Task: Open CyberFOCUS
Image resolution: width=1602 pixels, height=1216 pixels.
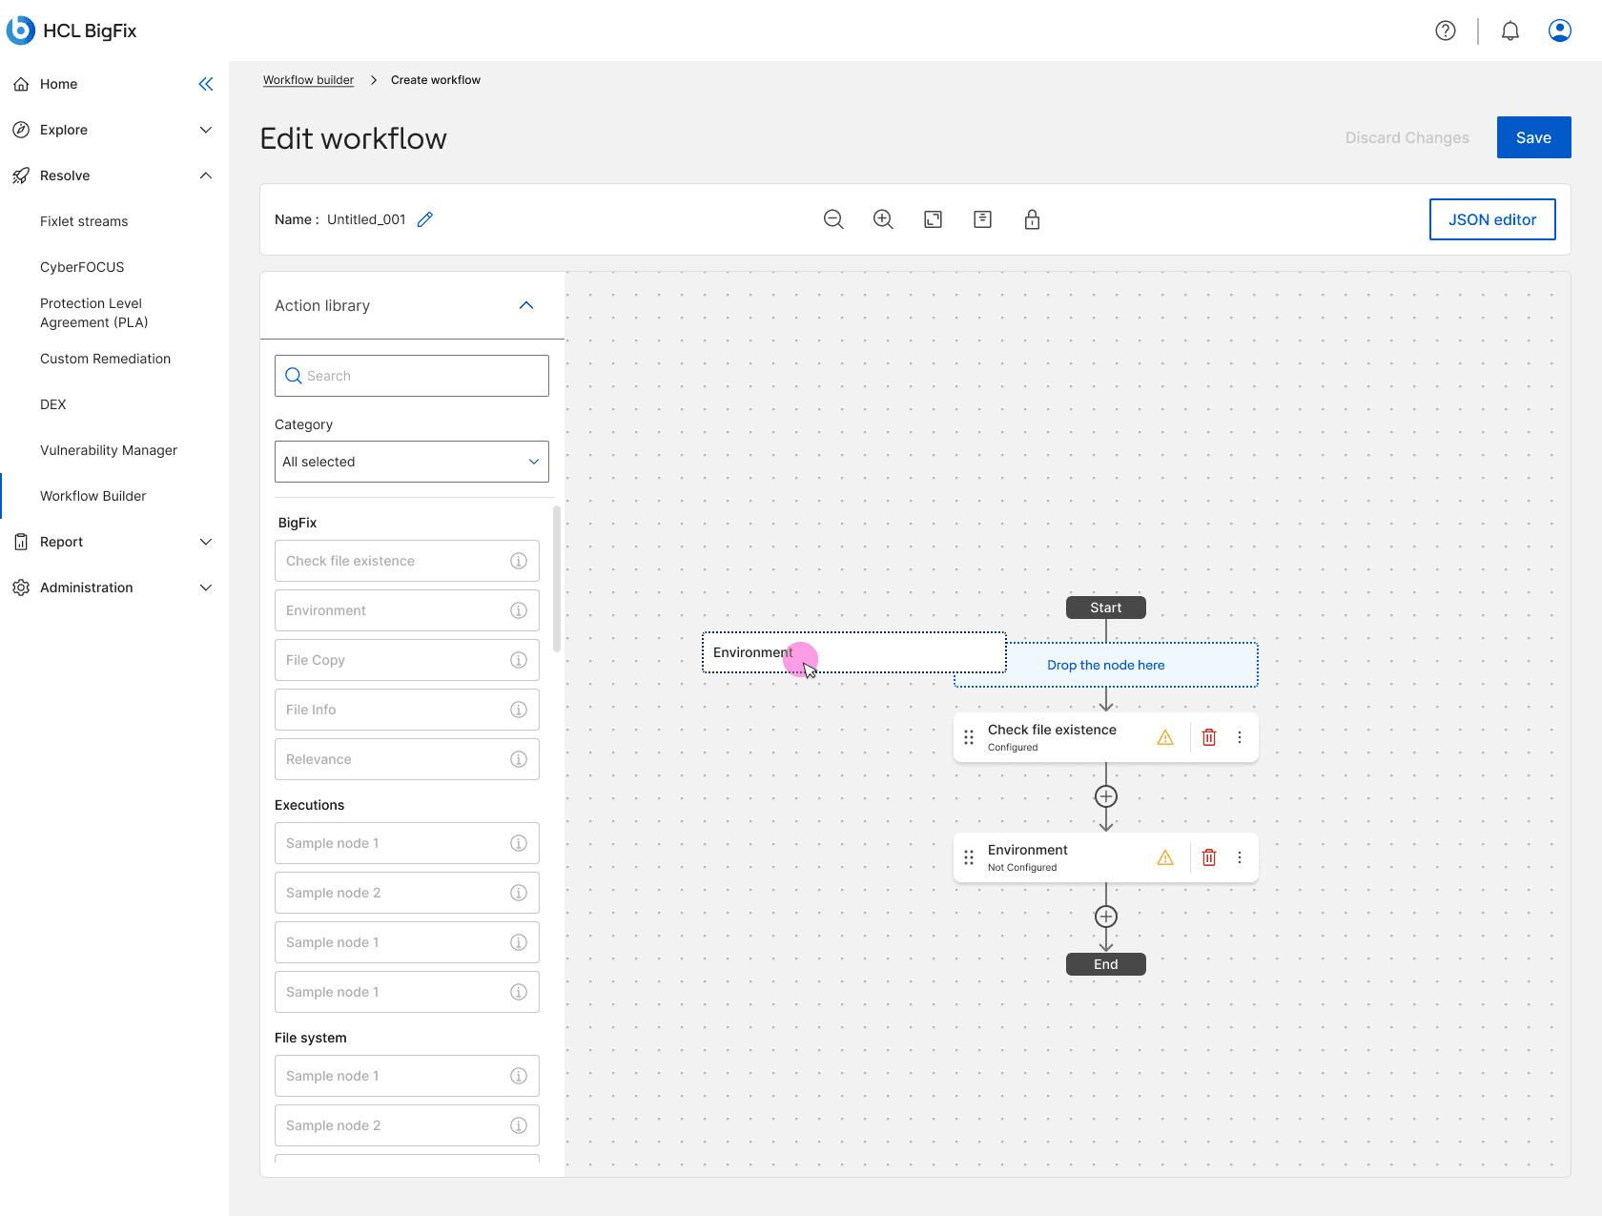Action: (82, 267)
